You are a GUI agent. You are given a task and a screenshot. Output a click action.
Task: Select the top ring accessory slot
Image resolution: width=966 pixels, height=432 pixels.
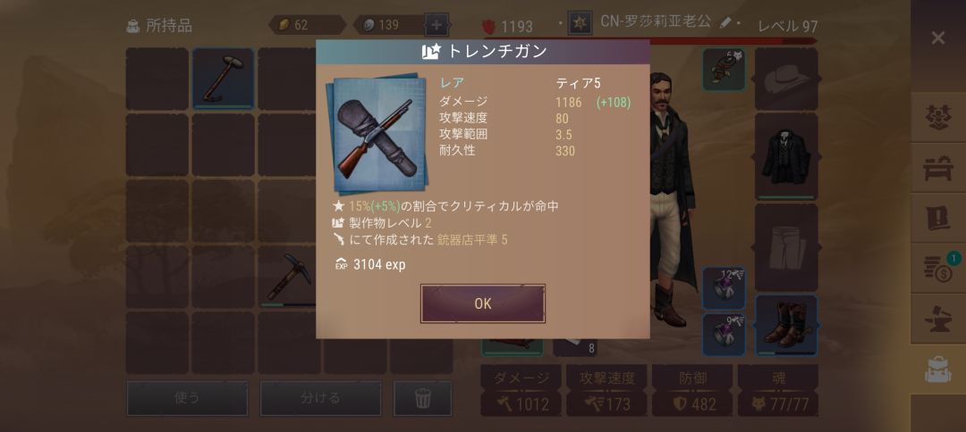[724, 287]
